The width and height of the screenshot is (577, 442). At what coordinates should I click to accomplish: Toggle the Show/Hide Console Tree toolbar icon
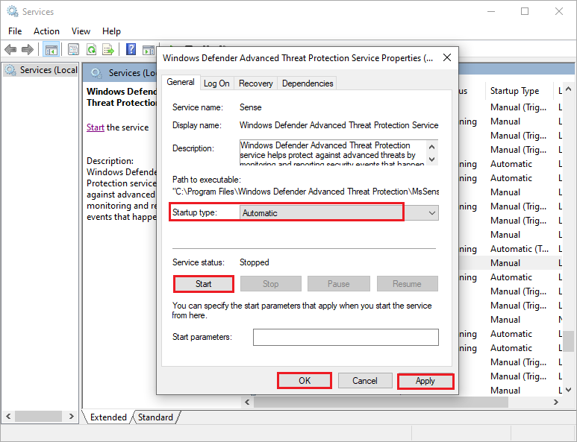pyautogui.click(x=52, y=49)
